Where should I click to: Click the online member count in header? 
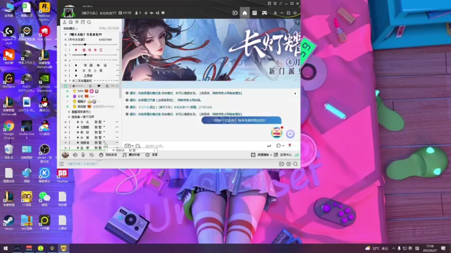point(138,13)
